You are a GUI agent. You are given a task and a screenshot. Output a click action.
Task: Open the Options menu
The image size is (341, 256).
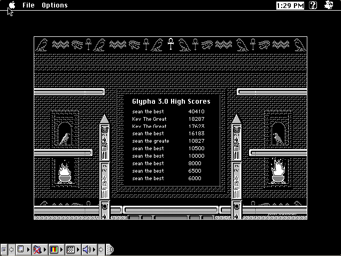[x=55, y=5]
